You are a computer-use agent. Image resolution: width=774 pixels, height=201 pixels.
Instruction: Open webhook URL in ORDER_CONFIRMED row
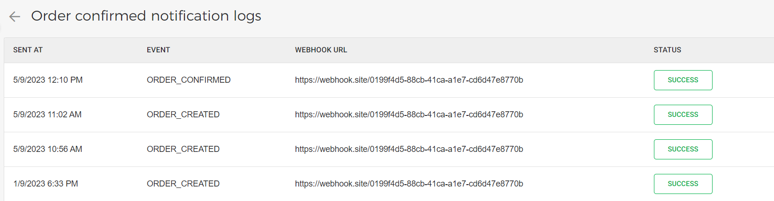click(409, 80)
